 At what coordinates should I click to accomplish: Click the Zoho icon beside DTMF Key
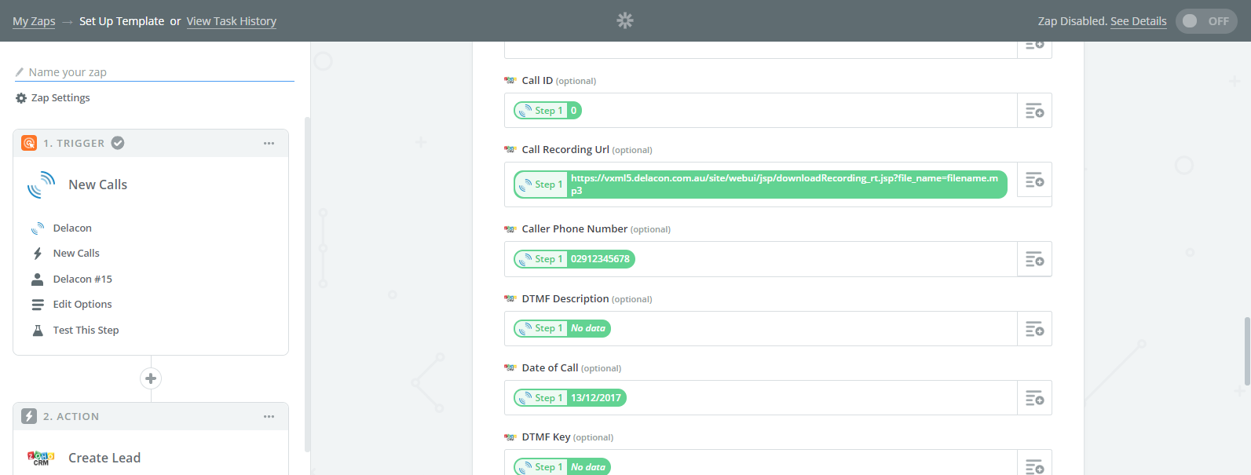(x=510, y=437)
